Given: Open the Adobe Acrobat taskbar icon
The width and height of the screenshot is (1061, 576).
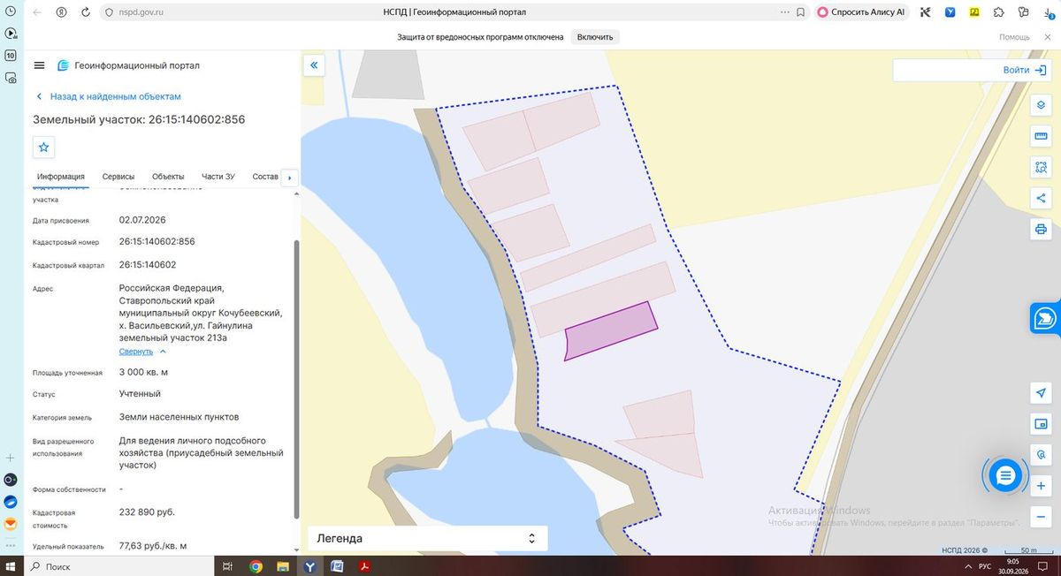Looking at the screenshot, I should (363, 566).
